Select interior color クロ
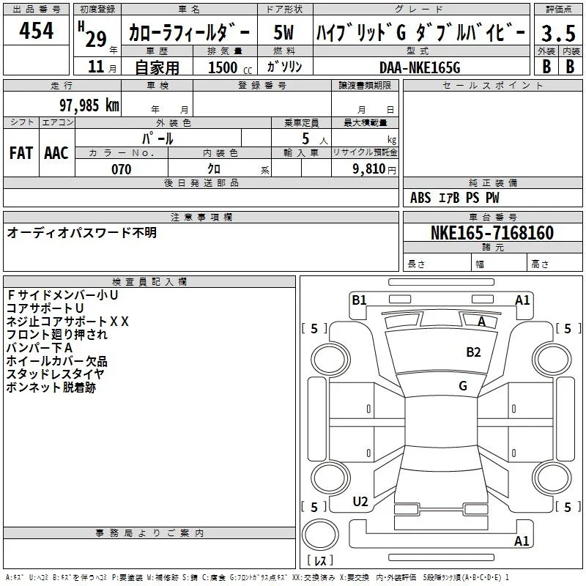 point(214,168)
